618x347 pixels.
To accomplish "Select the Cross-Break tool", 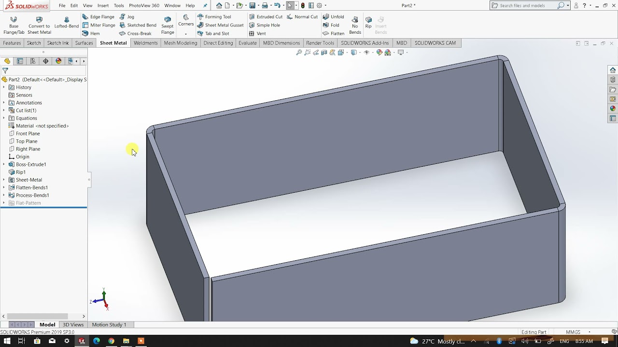I will tap(135, 33).
